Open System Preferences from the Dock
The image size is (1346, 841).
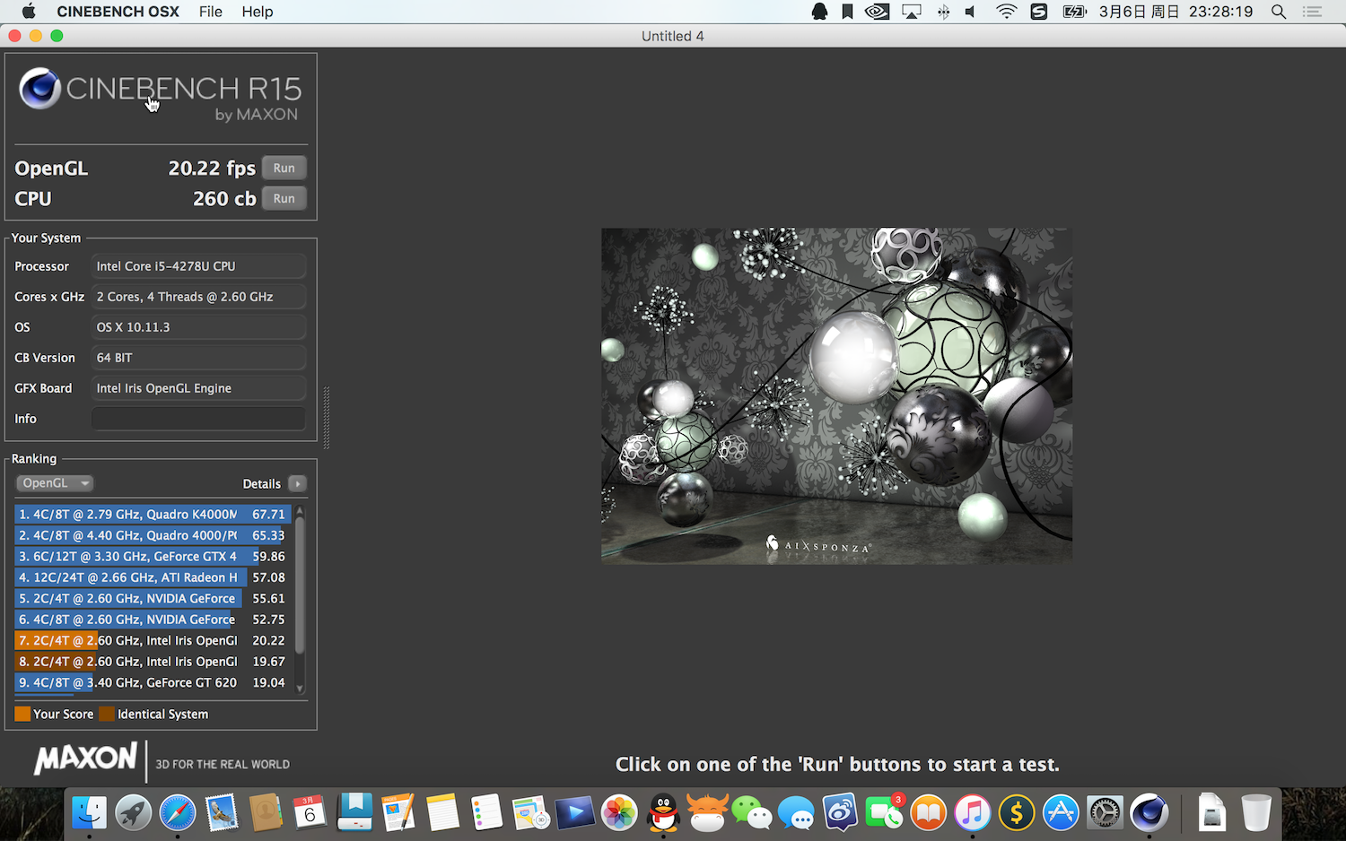click(1105, 813)
